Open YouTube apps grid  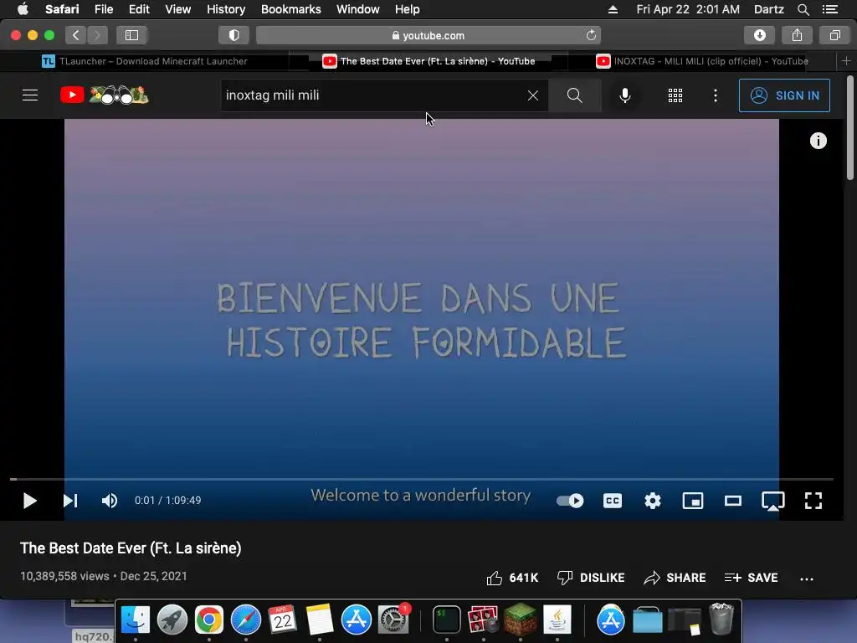[675, 95]
